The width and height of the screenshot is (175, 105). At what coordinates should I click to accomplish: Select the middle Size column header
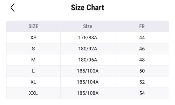87,26
